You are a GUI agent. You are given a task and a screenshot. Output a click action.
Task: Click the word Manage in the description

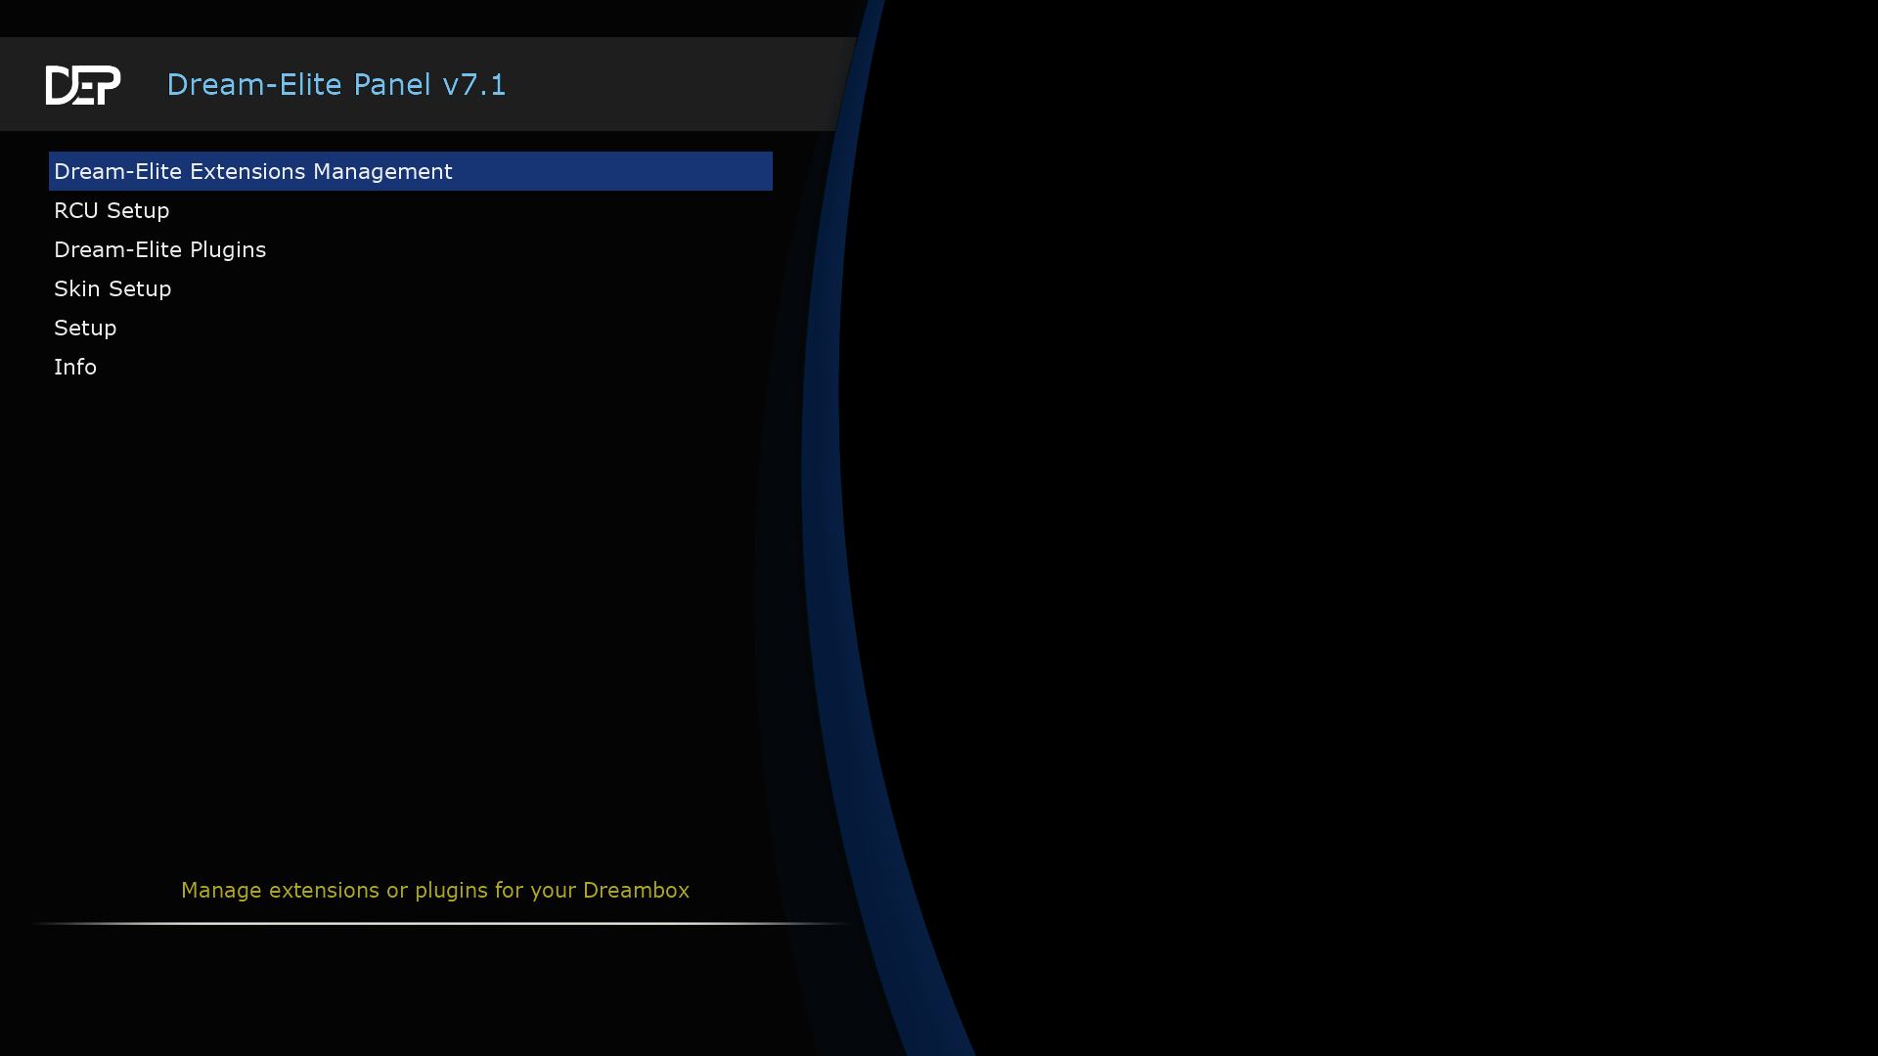tap(221, 890)
